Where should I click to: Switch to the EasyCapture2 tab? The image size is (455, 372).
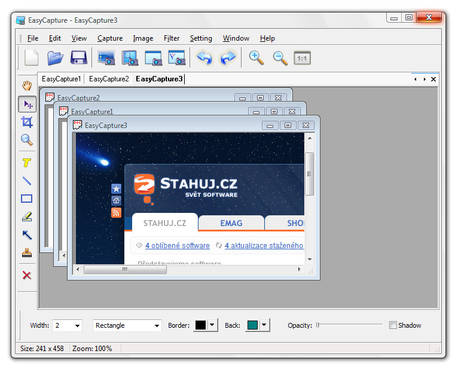[109, 79]
